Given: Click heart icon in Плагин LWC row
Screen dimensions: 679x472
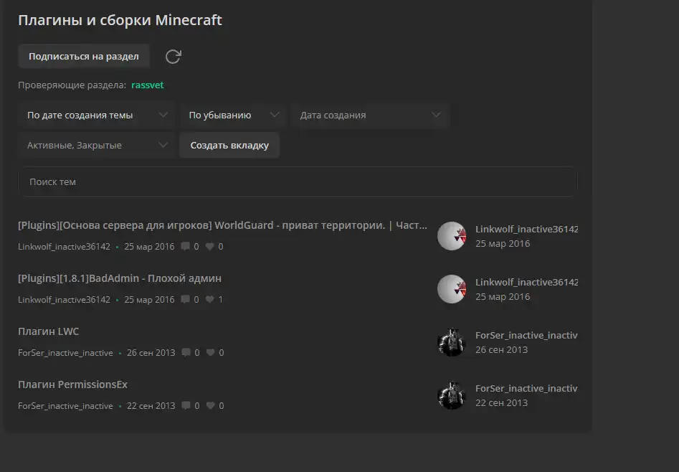Looking at the screenshot, I should (211, 353).
